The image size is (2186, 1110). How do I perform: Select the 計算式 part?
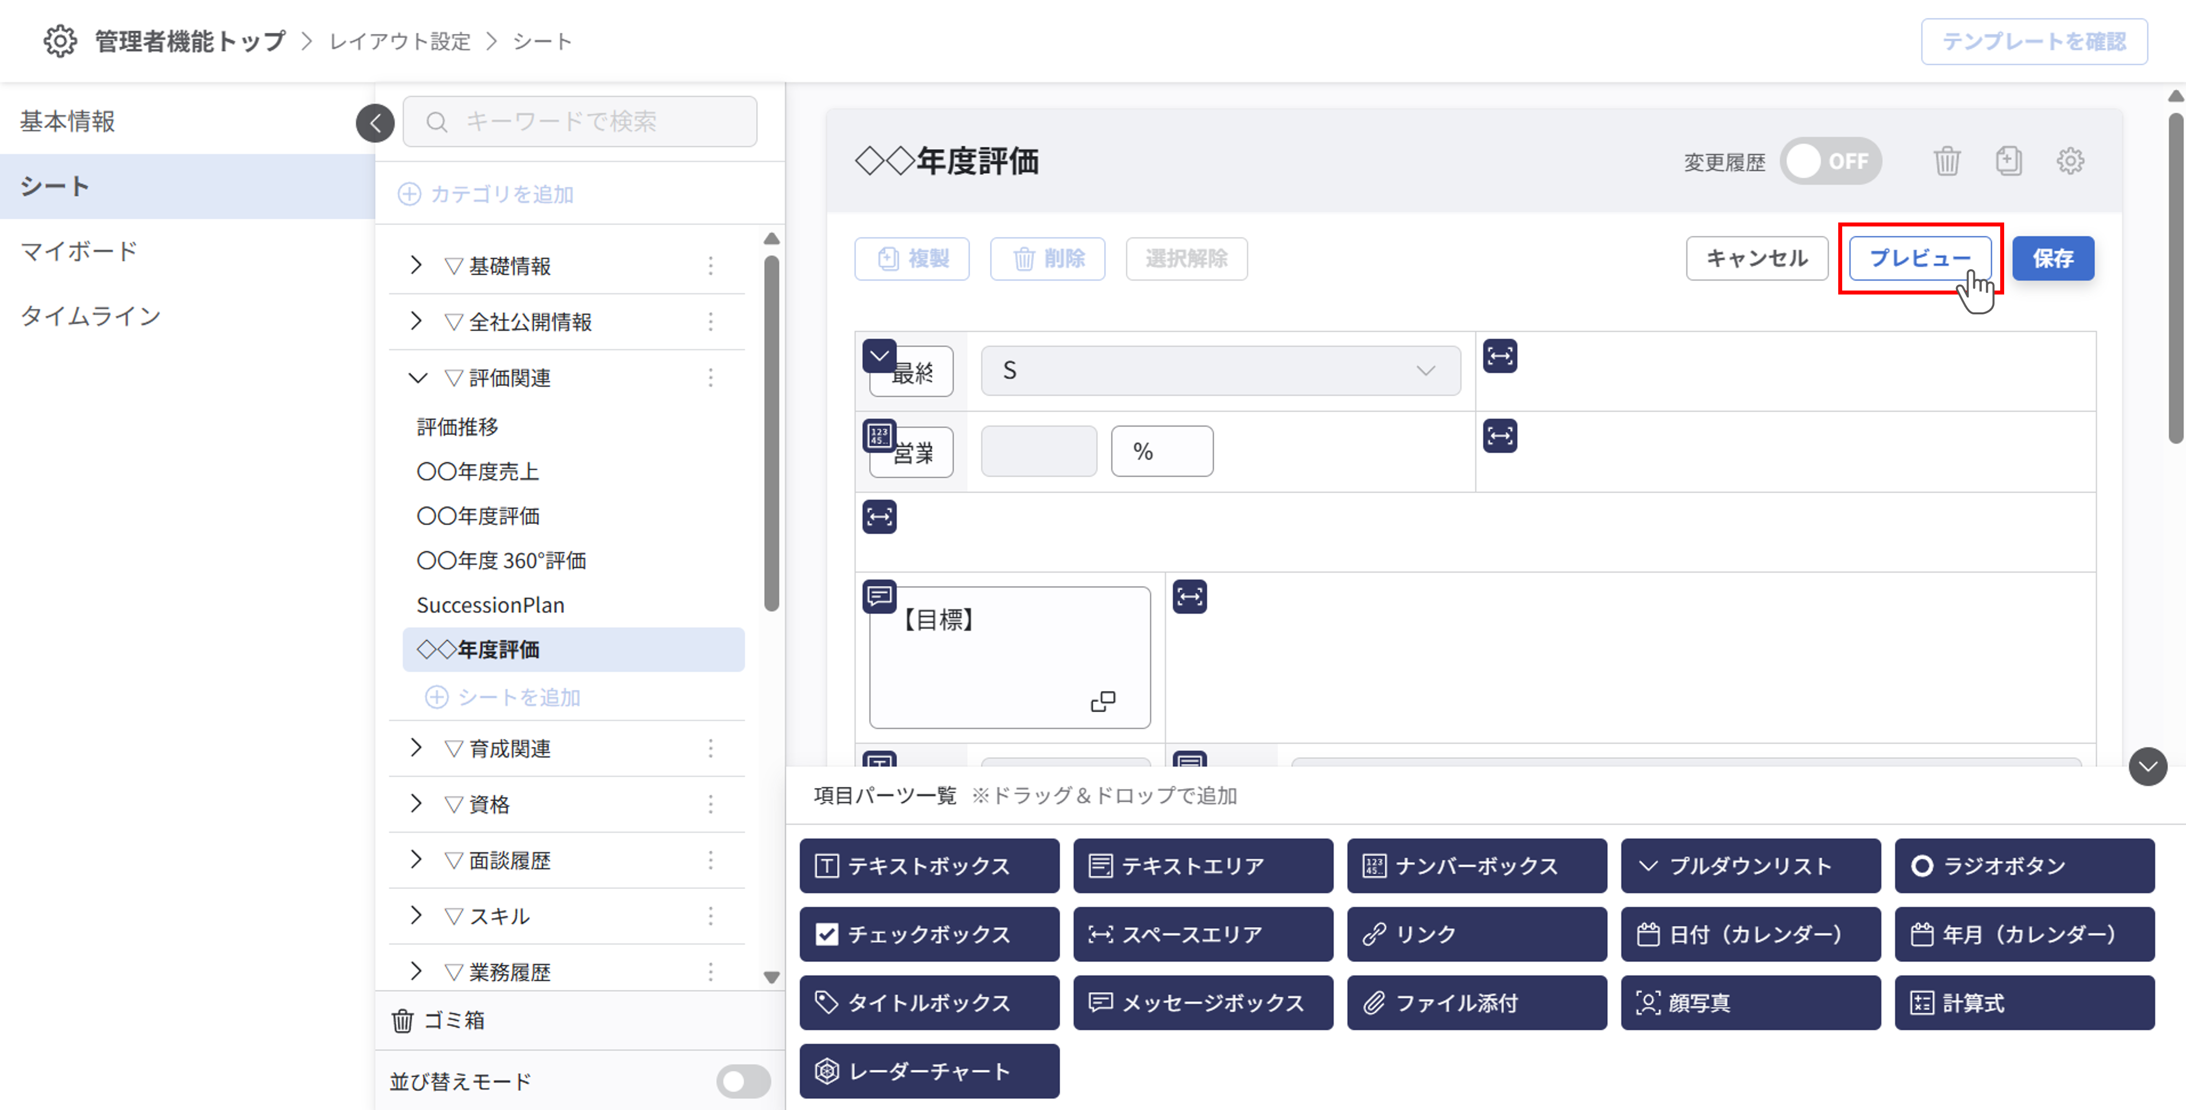point(2025,1003)
